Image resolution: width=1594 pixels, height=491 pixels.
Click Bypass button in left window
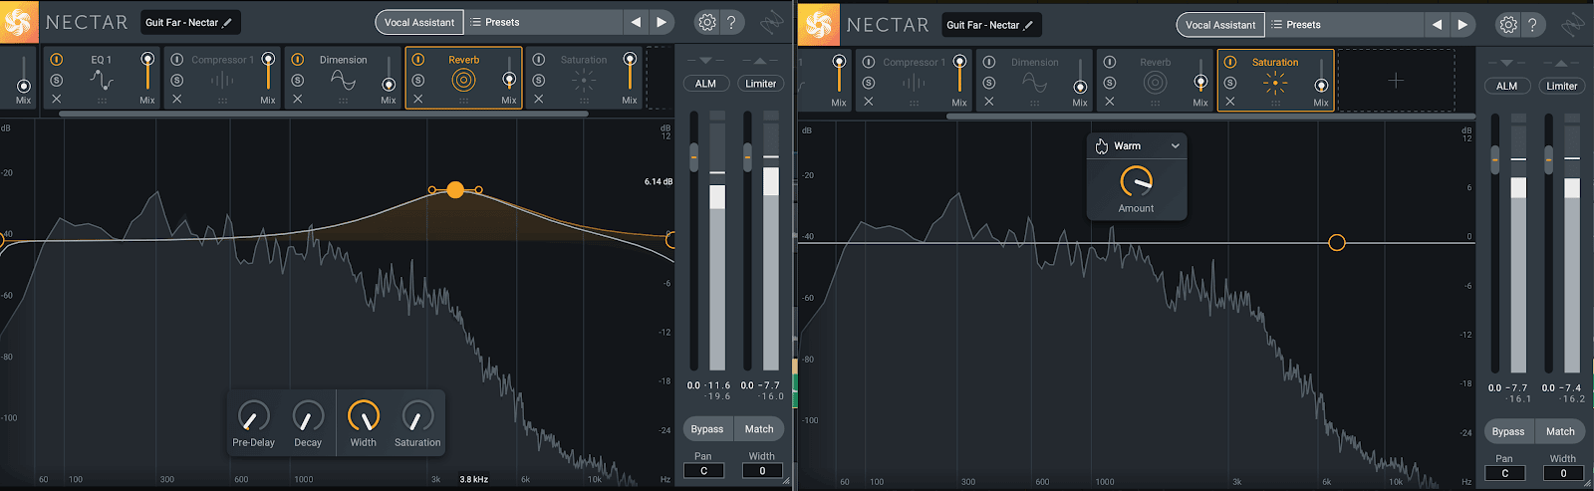click(707, 429)
